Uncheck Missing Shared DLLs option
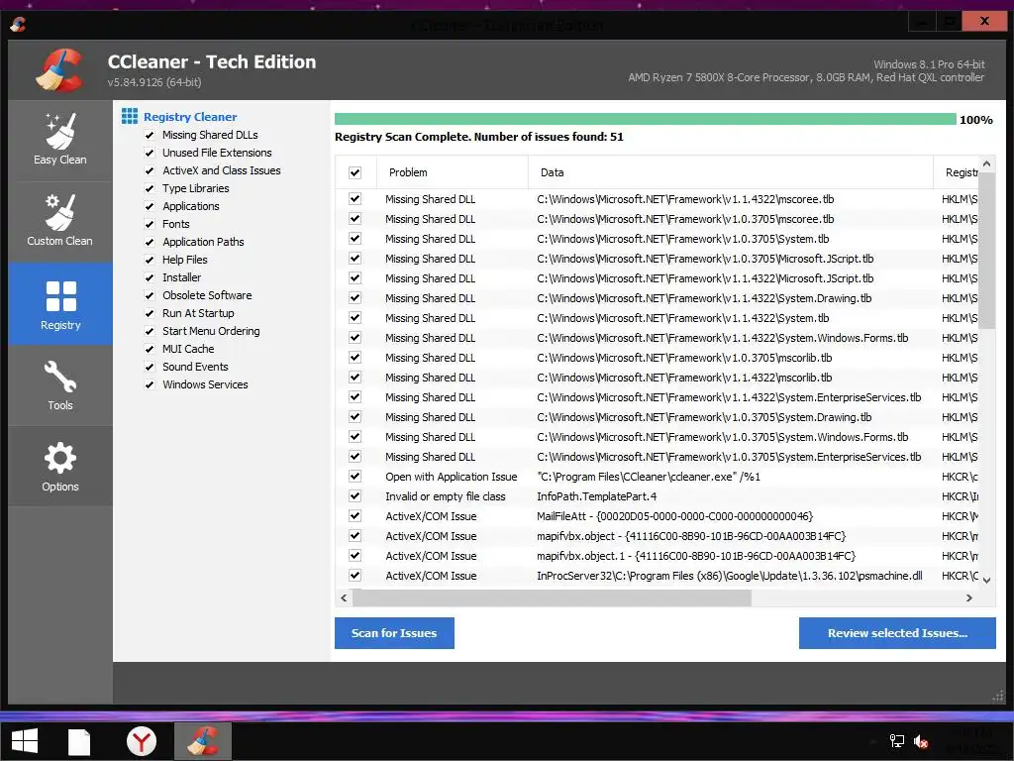This screenshot has height=761, width=1014. (150, 135)
